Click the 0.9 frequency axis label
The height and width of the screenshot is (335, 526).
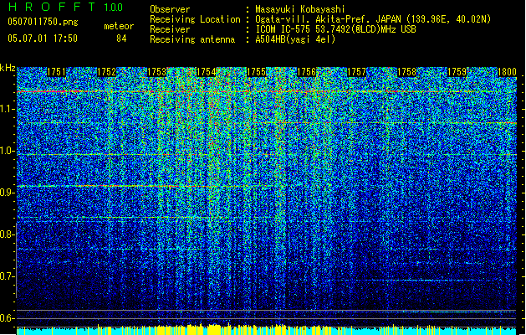pyautogui.click(x=8, y=193)
